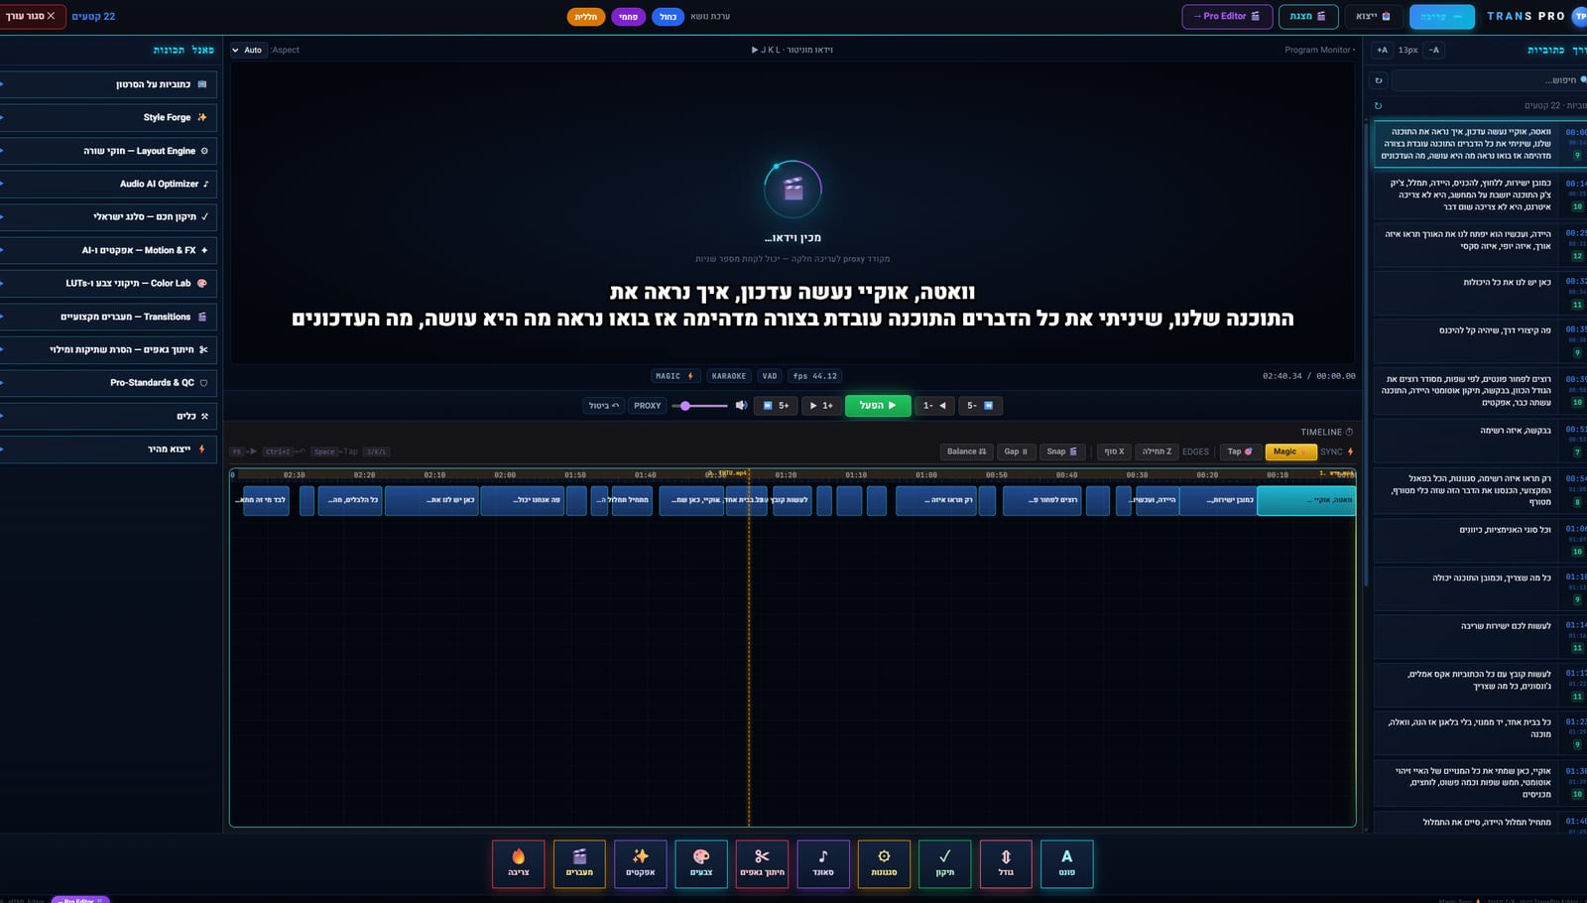Viewport: 1587px width, 903px height.
Task: Toggle the Balance option
Action: point(967,451)
